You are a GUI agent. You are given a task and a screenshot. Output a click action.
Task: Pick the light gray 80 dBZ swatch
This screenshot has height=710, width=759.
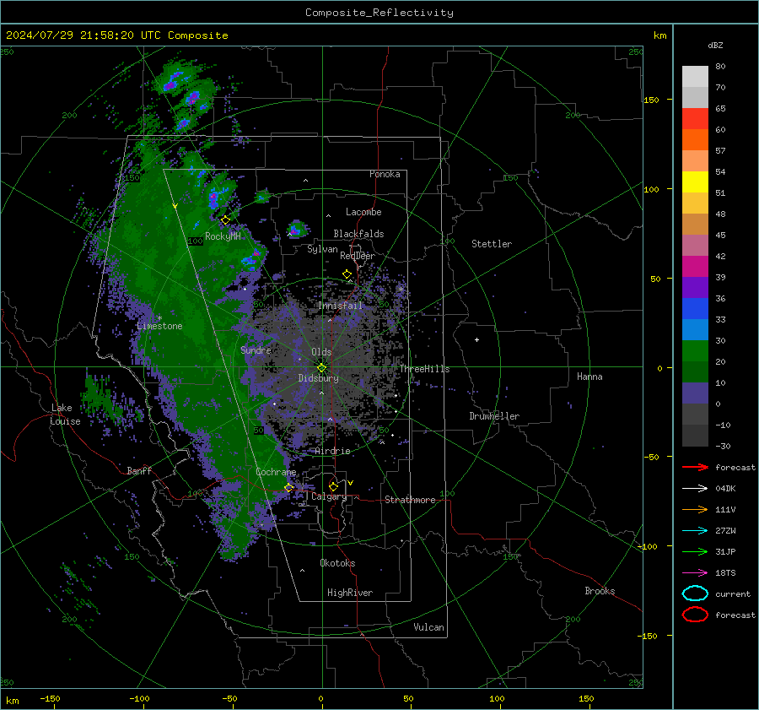point(695,77)
